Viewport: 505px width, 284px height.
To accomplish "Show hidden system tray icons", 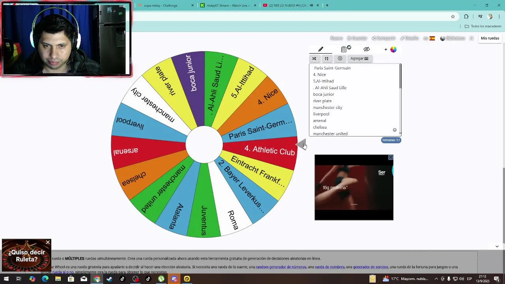I will coord(436,279).
